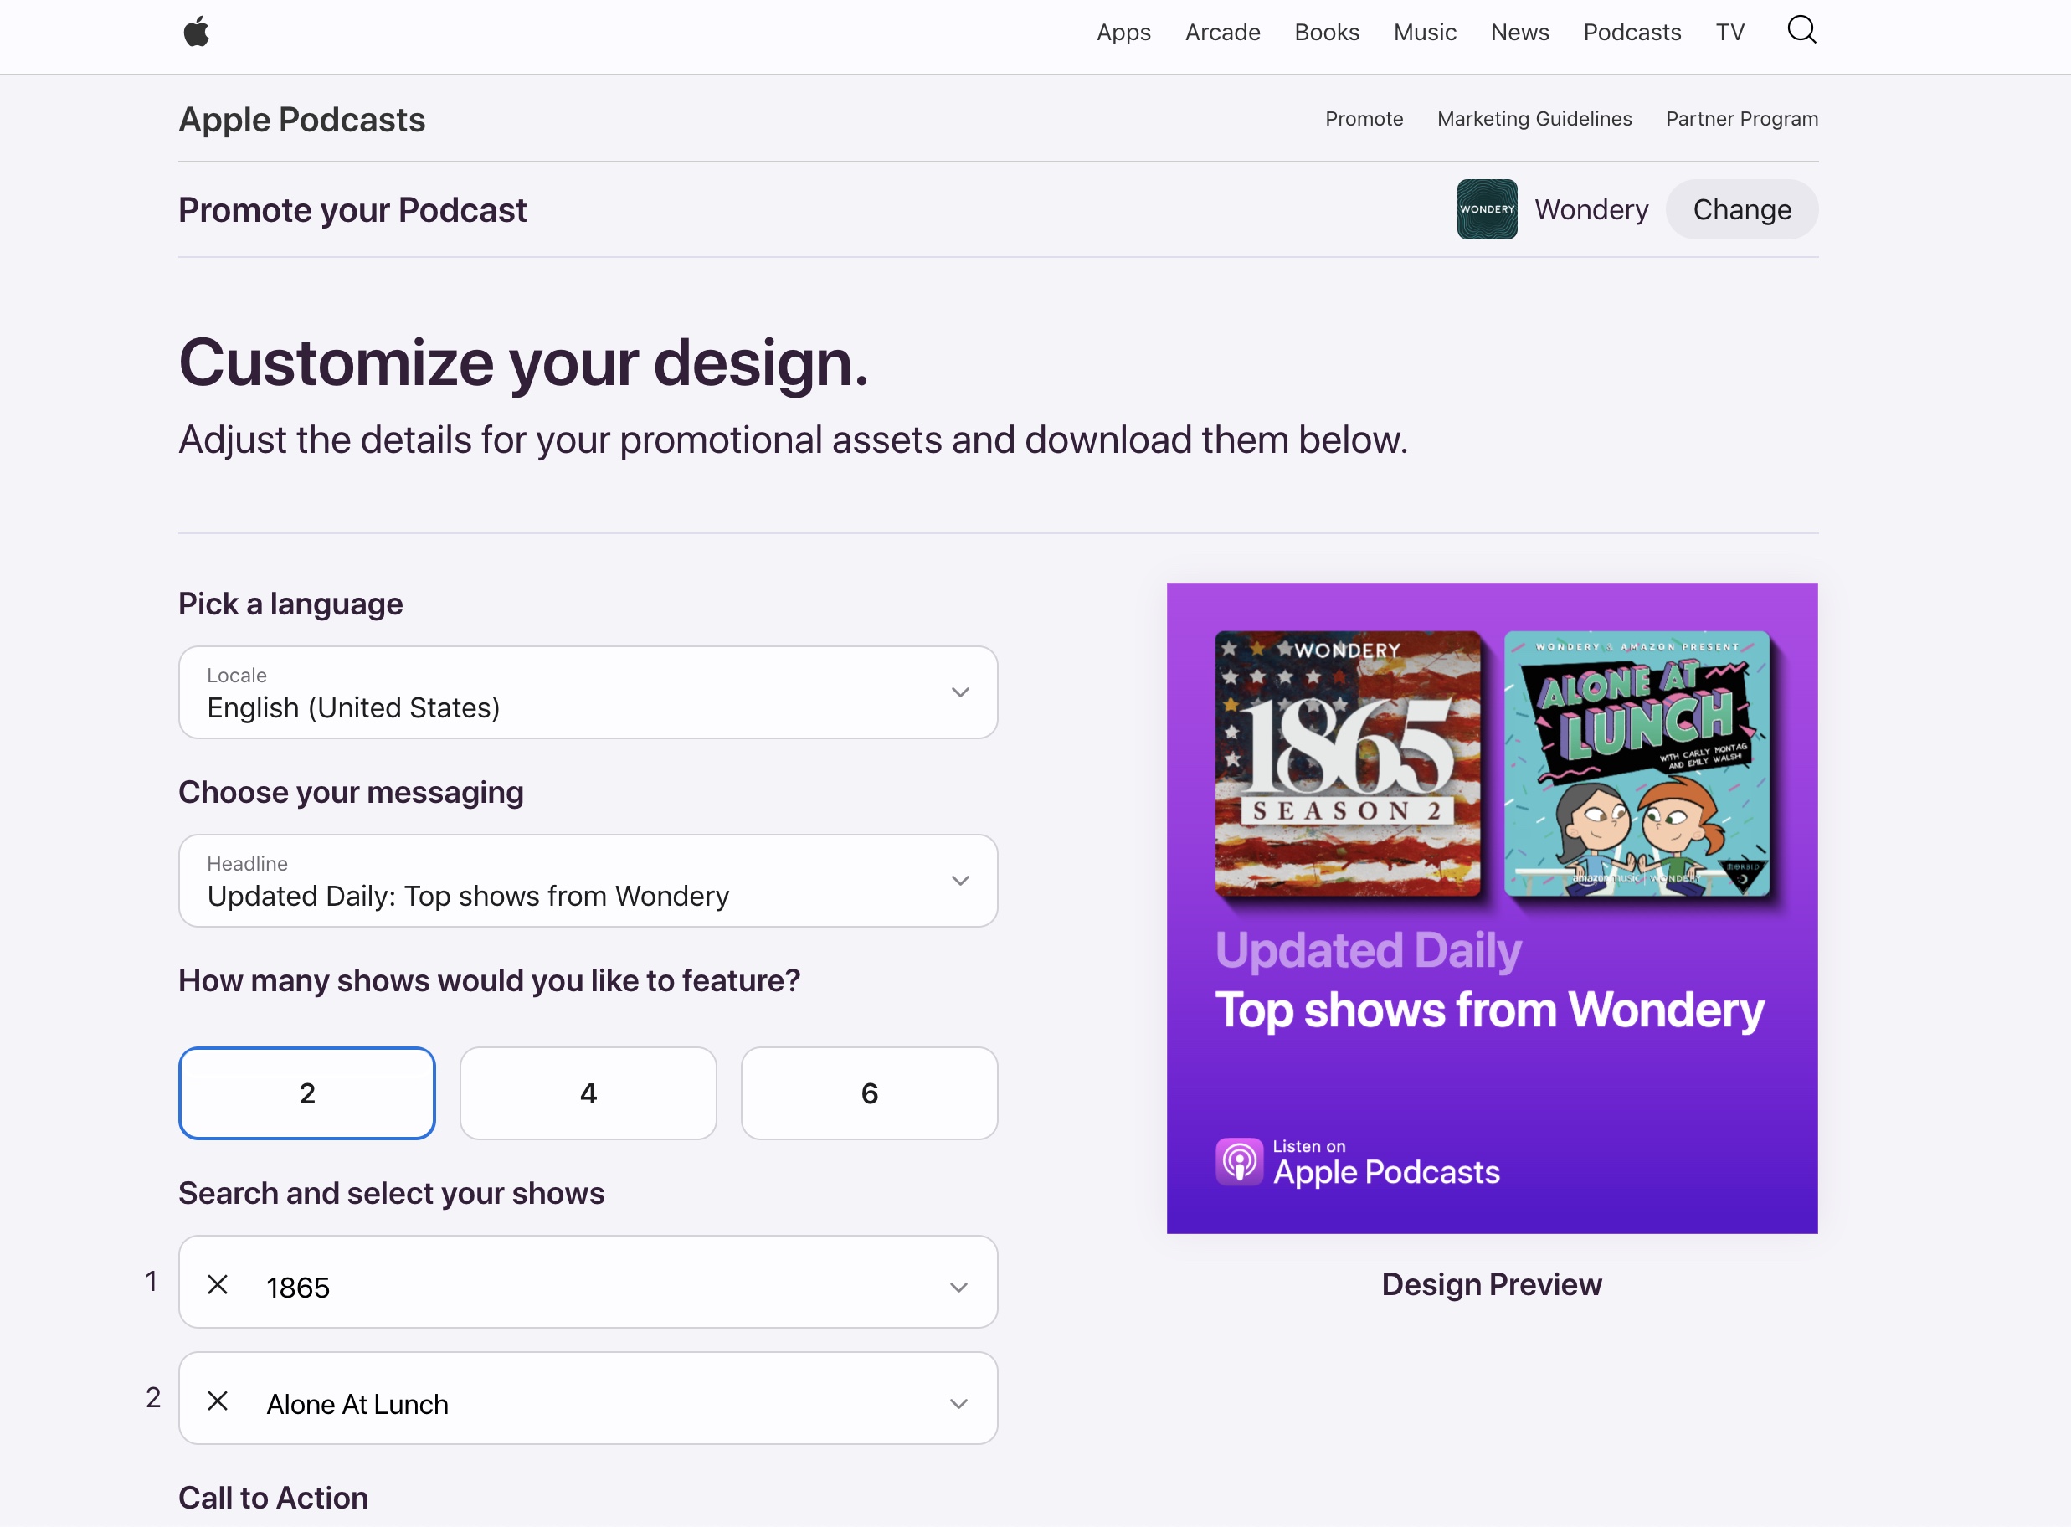This screenshot has width=2071, height=1527.
Task: Click the Wondery channel logo icon
Action: click(x=1487, y=210)
